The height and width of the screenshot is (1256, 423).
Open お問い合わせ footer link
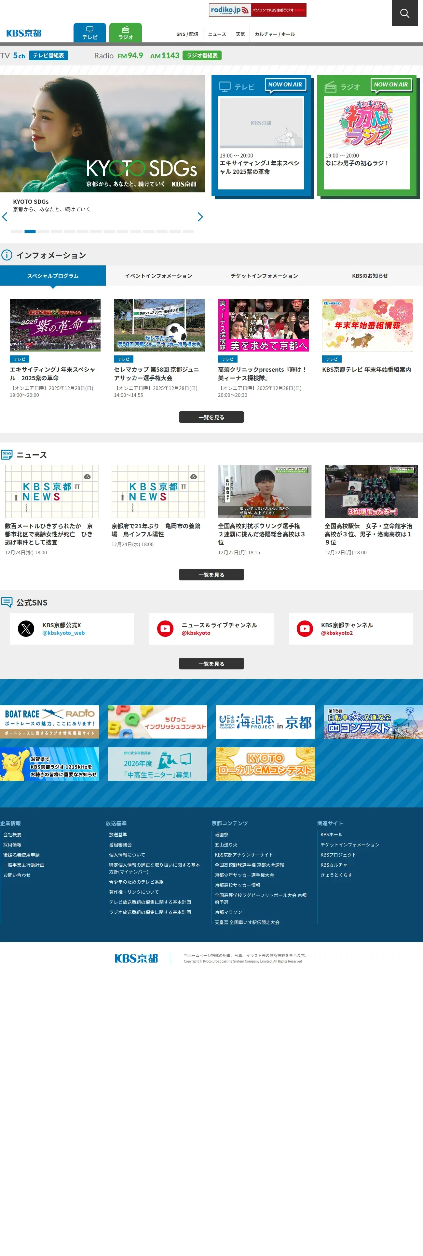(x=17, y=875)
